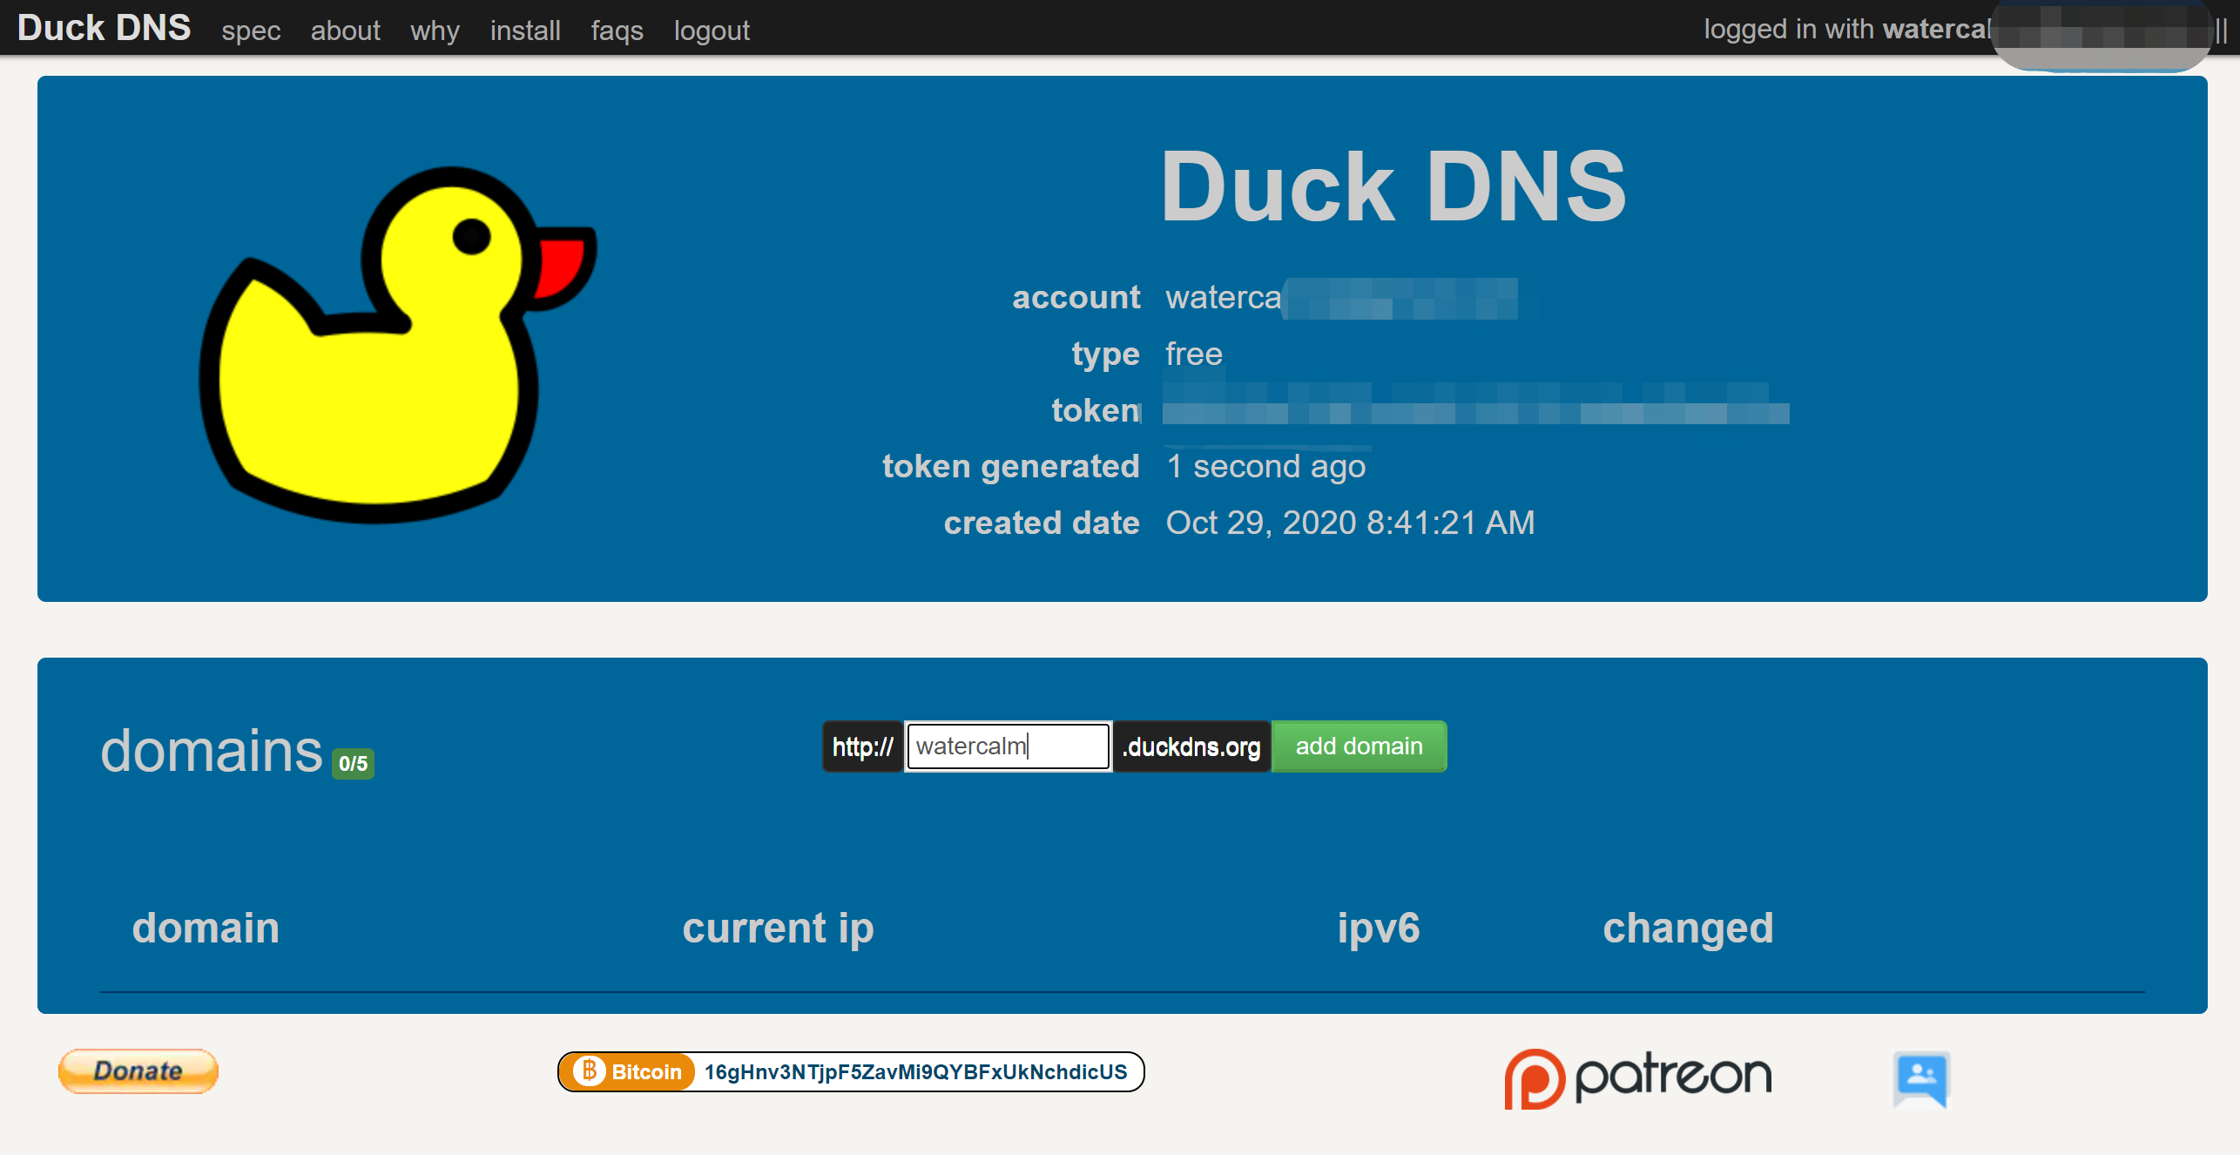Click the 0/5 domains count badge

[353, 764]
